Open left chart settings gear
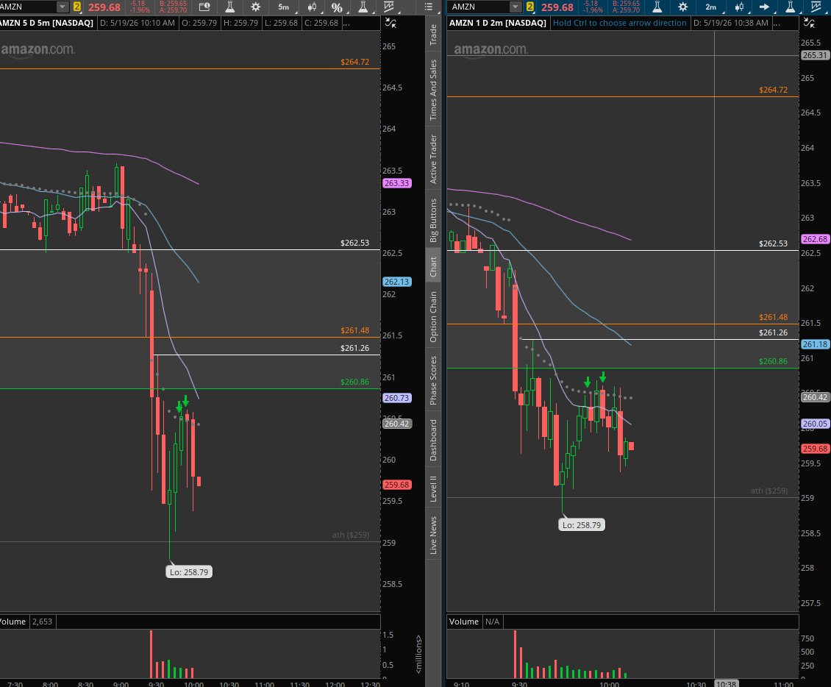831x687 pixels. pos(255,7)
